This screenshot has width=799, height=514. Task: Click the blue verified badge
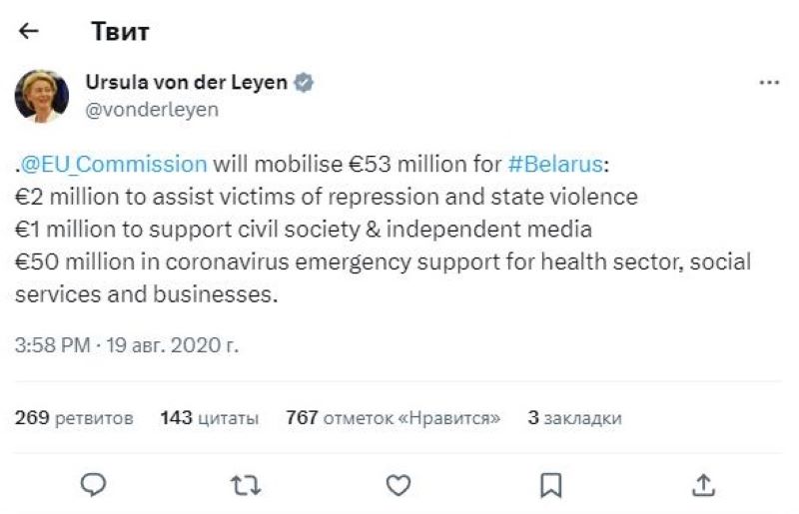click(x=305, y=84)
